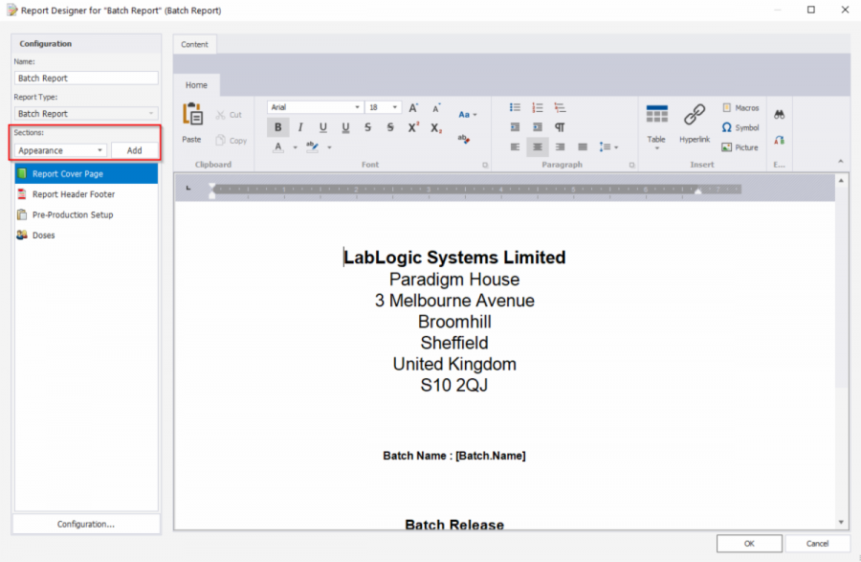Toggle double Strikethrough formatting
The width and height of the screenshot is (861, 562).
coord(390,127)
